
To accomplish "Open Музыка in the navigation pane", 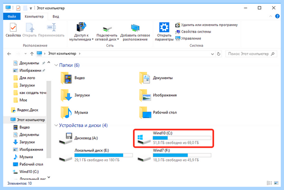I will tap(23, 157).
